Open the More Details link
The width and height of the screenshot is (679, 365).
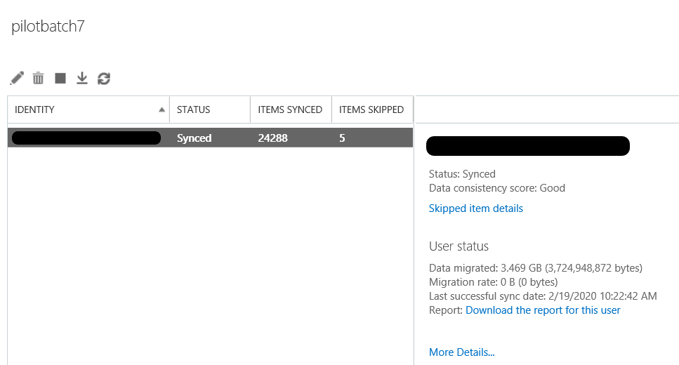pos(461,352)
